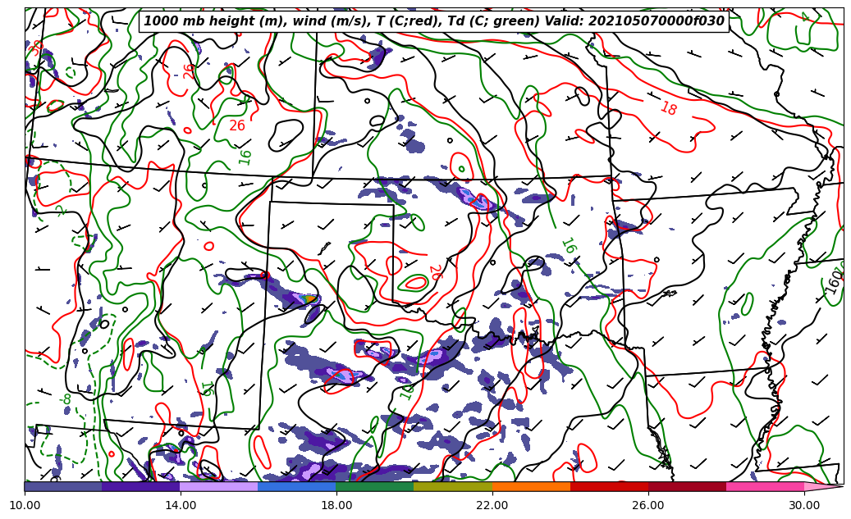851x519 pixels.
Task: Click the orange colorbar segment
Action: [x=531, y=486]
